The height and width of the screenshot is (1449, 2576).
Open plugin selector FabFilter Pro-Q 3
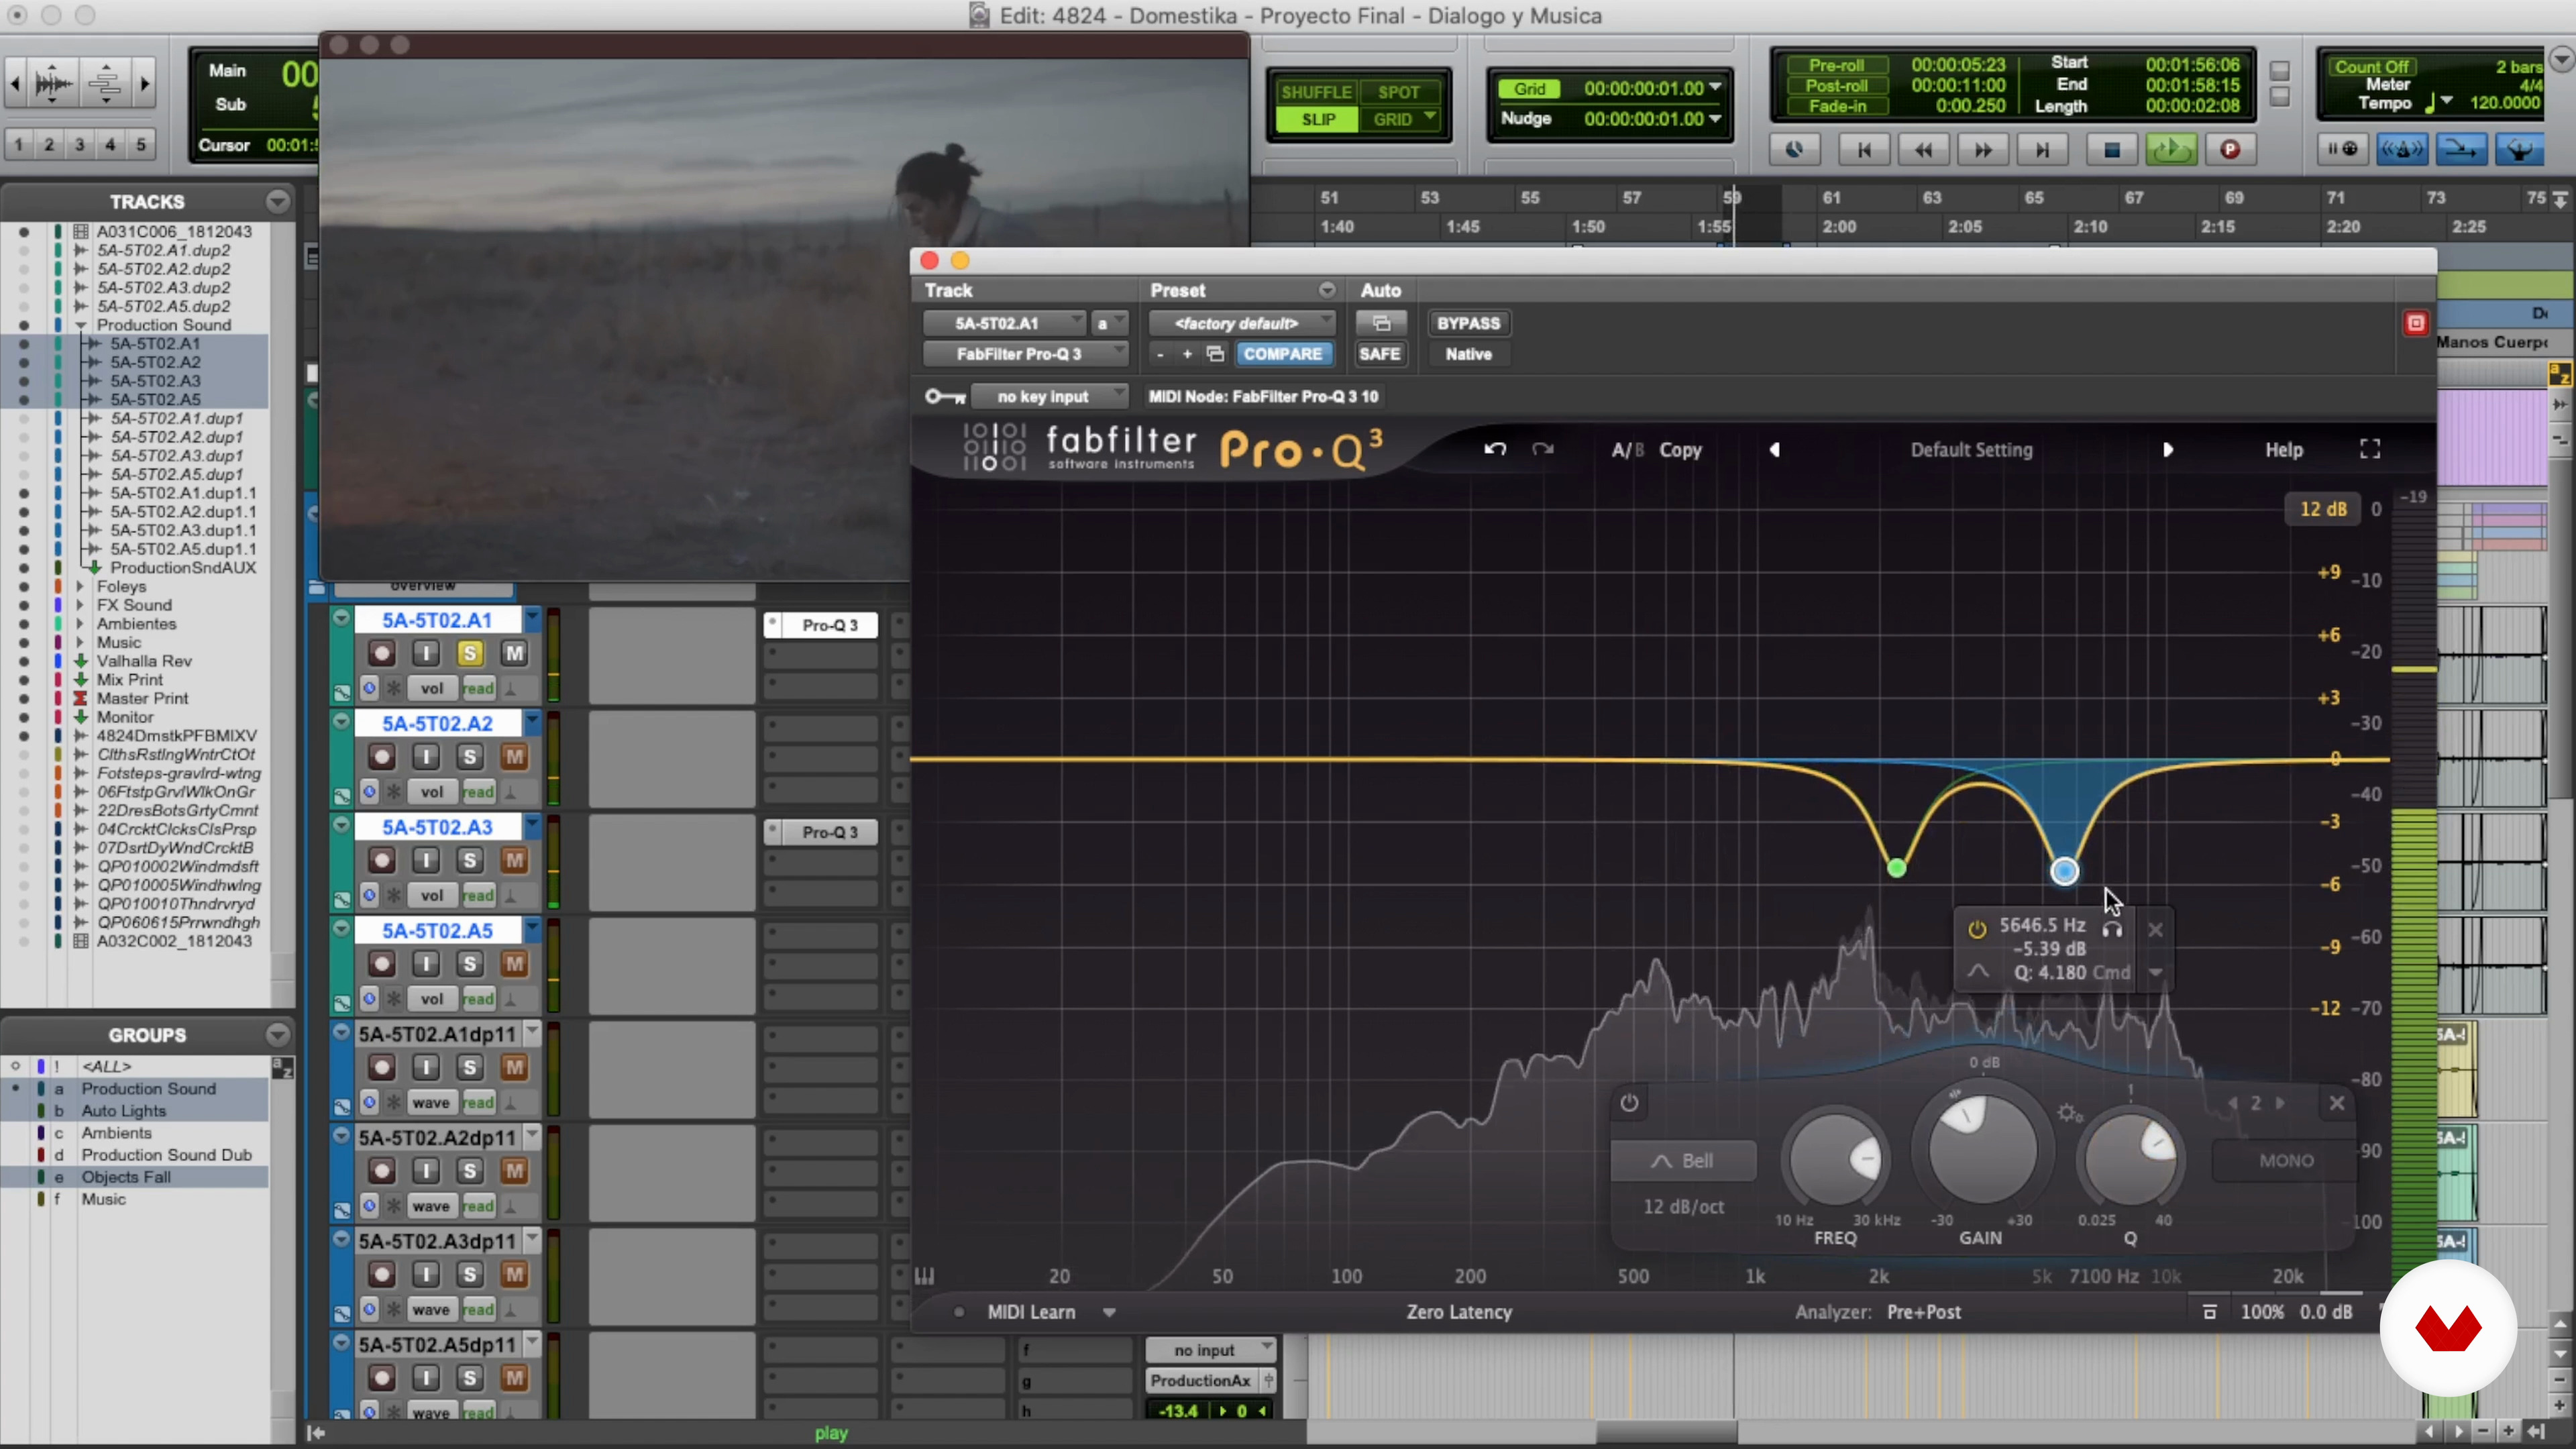pyautogui.click(x=1025, y=354)
